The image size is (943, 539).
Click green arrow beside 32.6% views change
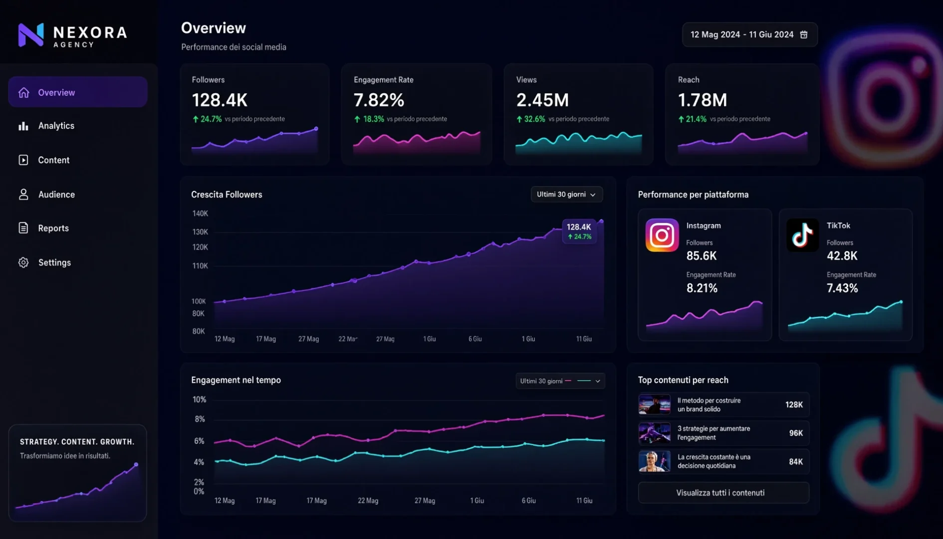pos(519,119)
